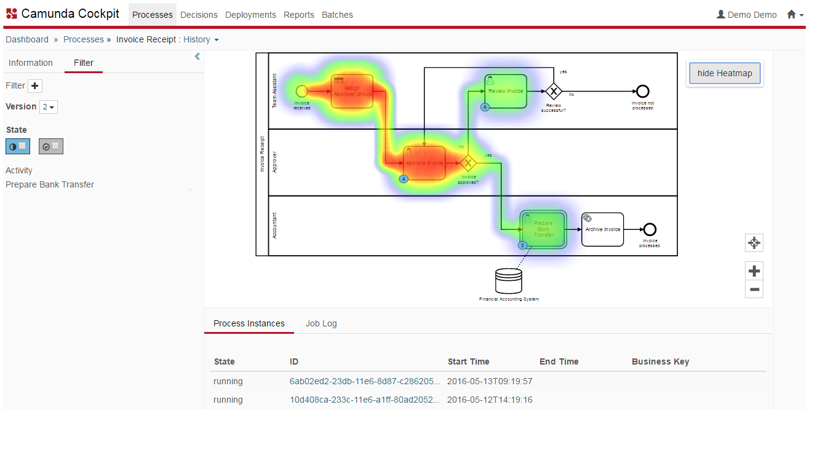Click instance badge on Prepare Bank Transfer

523,245
